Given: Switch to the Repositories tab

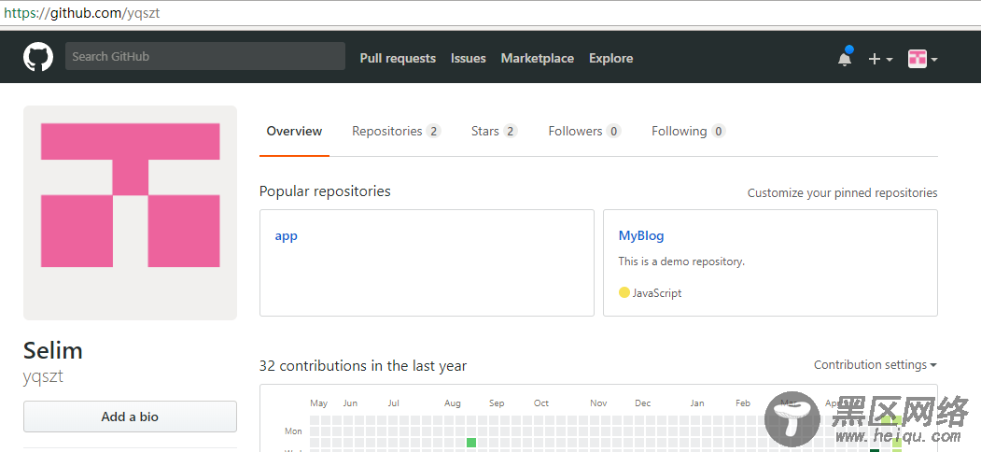Looking at the screenshot, I should pyautogui.click(x=397, y=132).
